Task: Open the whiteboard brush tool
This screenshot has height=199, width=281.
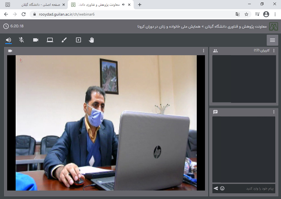Action: pyautogui.click(x=64, y=40)
